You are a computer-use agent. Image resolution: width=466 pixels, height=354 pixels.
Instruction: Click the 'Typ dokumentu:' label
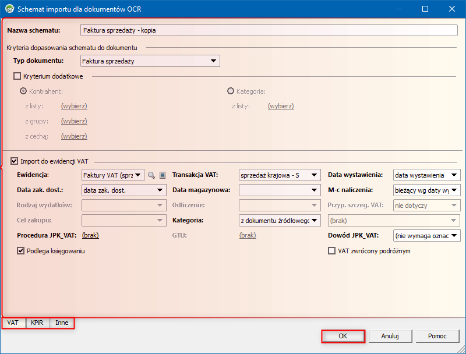pyautogui.click(x=38, y=61)
